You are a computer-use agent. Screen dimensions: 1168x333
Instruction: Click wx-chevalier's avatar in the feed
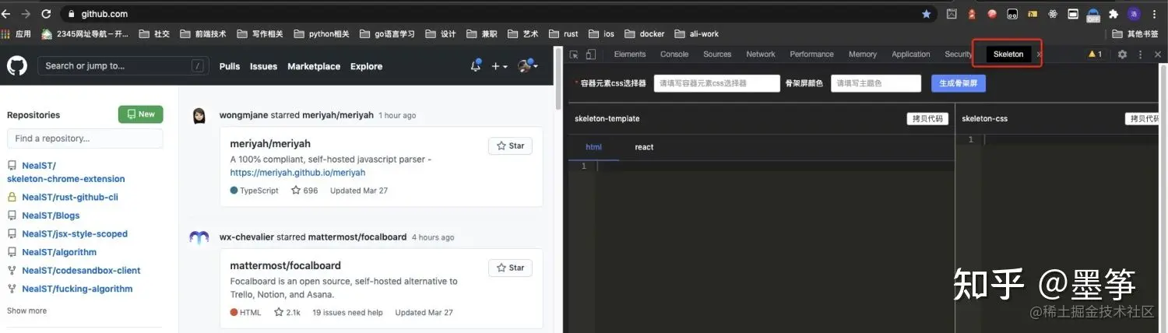[x=199, y=237]
